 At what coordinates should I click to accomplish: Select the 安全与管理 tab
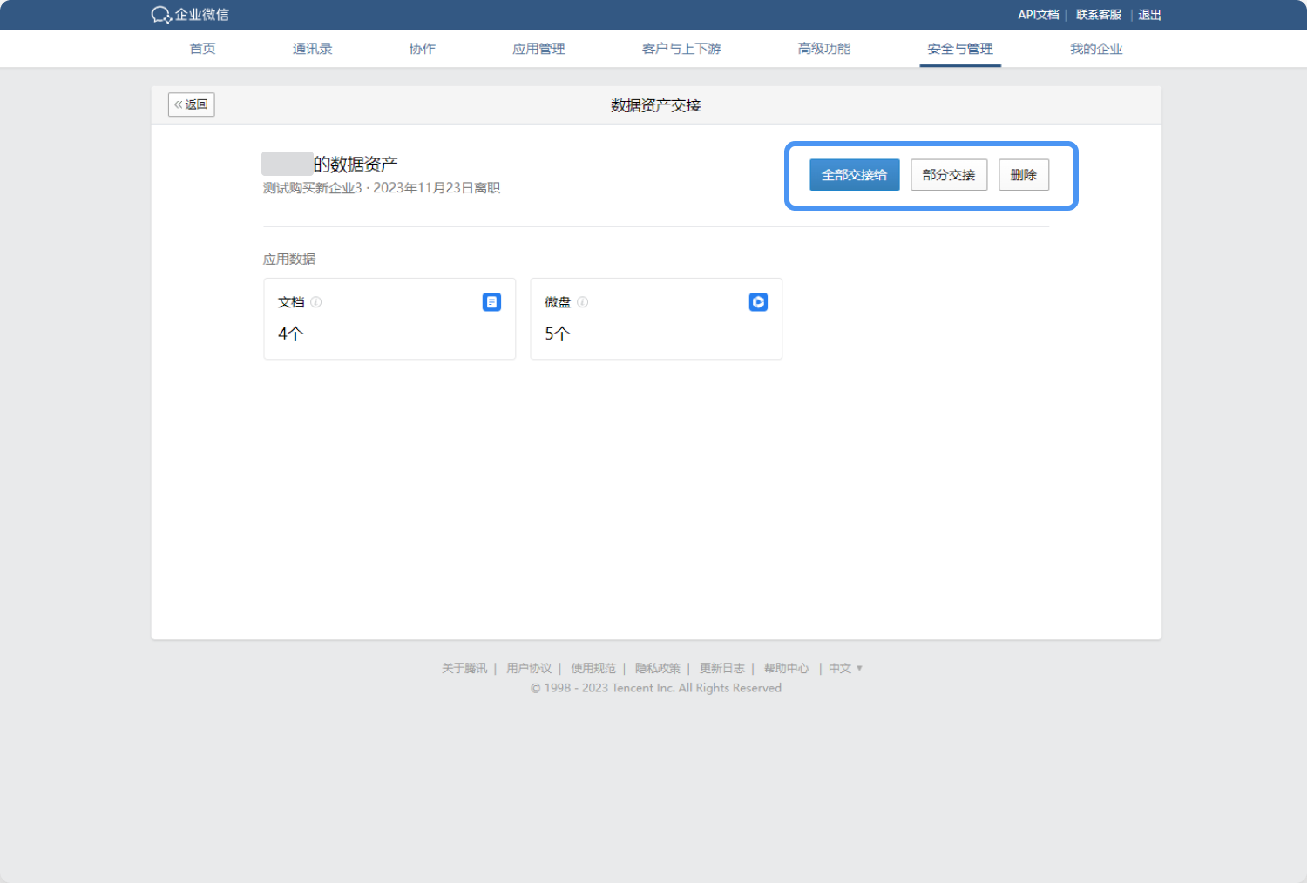point(959,49)
